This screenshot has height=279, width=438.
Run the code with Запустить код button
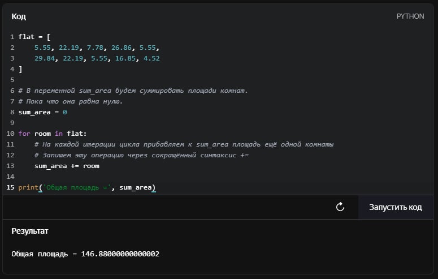pos(396,207)
